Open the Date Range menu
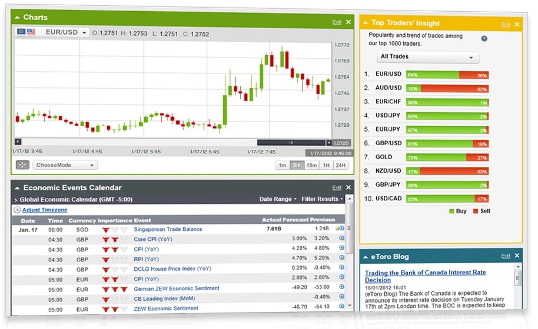Viewport: 538px width, 329px height. (278, 199)
